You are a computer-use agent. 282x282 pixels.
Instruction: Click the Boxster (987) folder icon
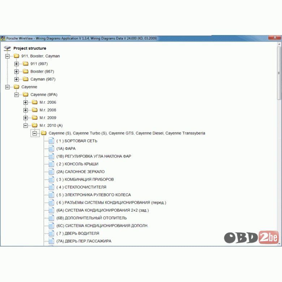[x=26, y=71]
